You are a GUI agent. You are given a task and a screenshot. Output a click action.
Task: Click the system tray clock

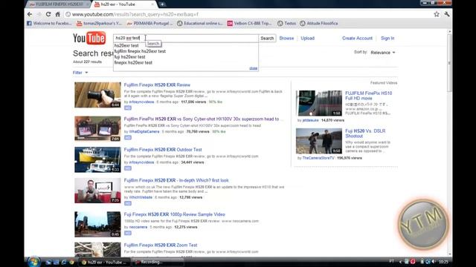coord(443,262)
